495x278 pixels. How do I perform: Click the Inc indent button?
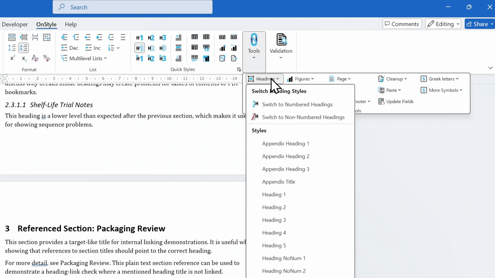[93, 48]
